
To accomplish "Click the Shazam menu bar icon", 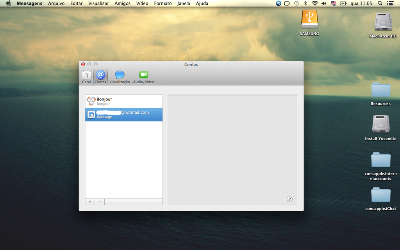I will pos(279,3).
